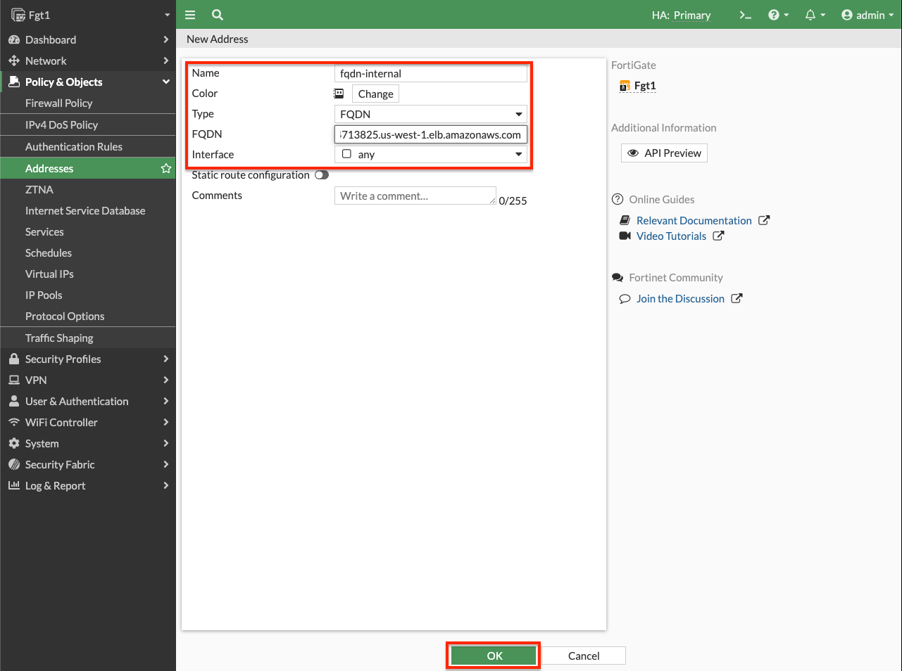
Task: Click the FQDN input field
Action: [x=431, y=134]
